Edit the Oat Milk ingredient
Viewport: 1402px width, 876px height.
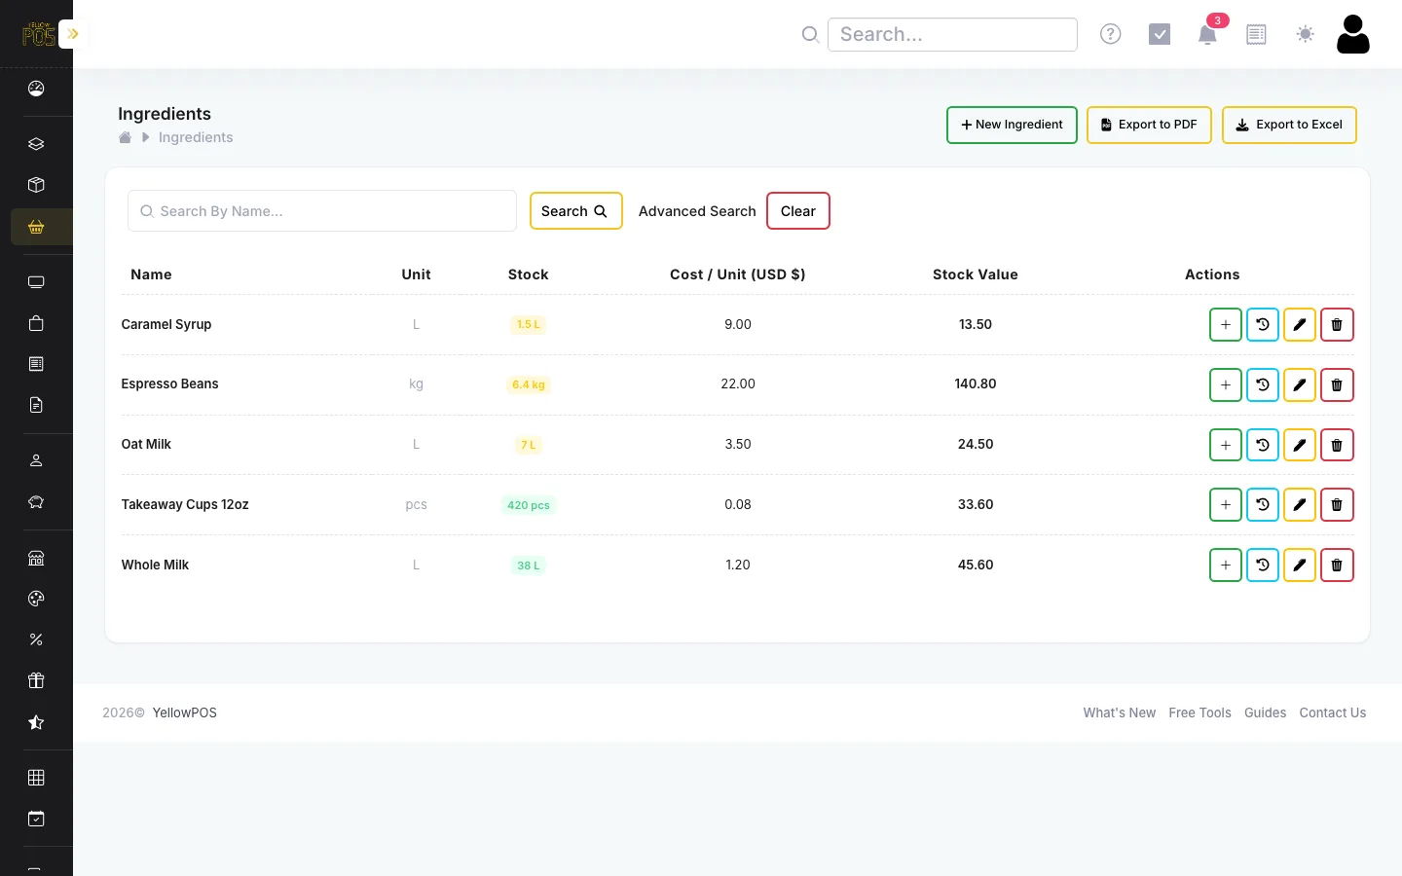[x=1300, y=446]
